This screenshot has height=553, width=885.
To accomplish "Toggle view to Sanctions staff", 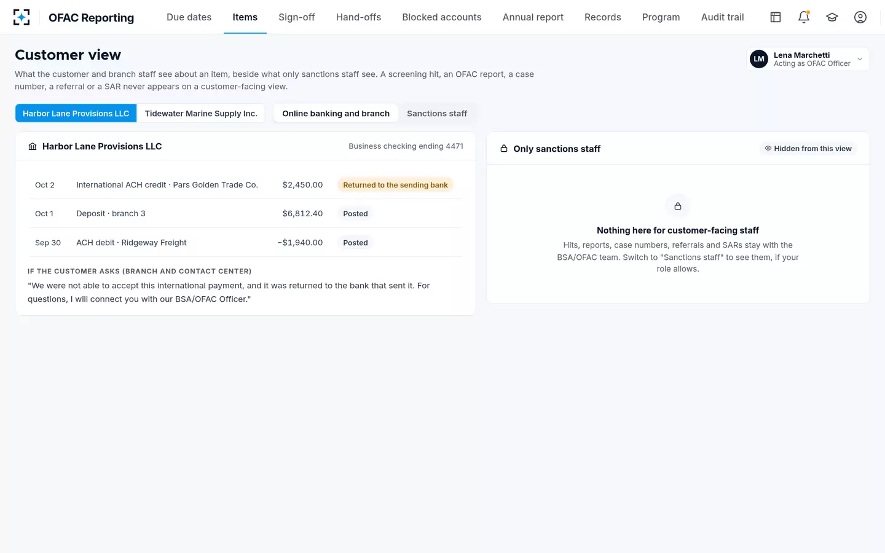I will (437, 114).
